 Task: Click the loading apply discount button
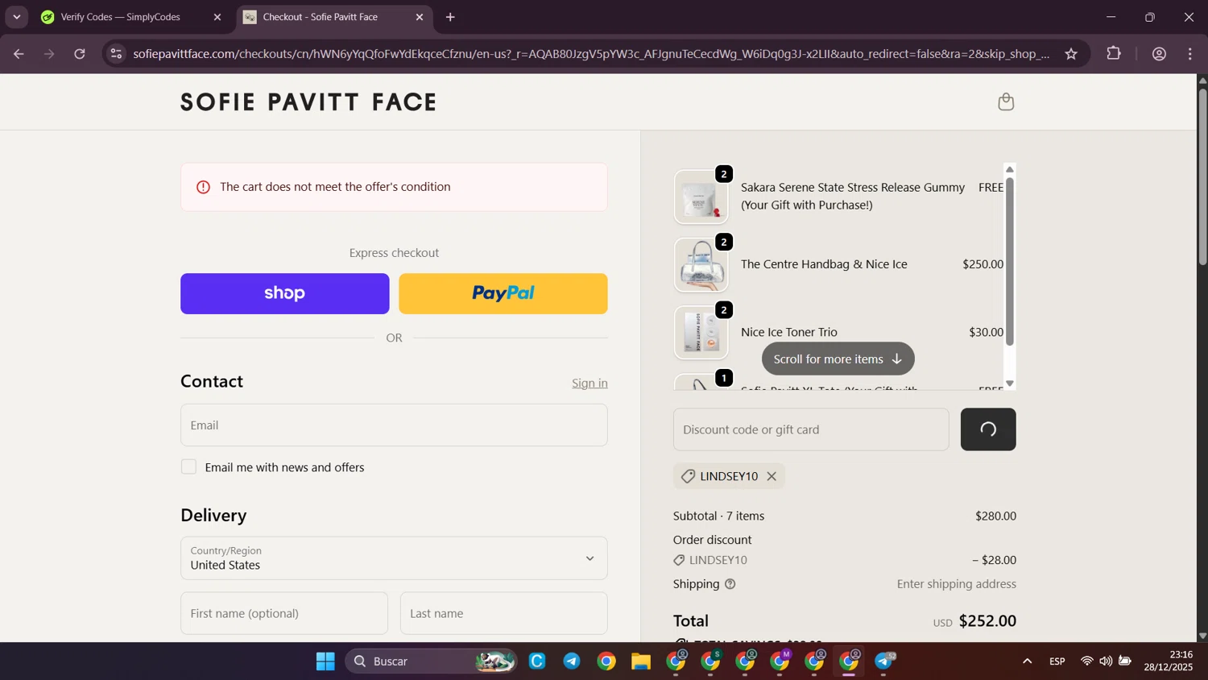pos(988,429)
